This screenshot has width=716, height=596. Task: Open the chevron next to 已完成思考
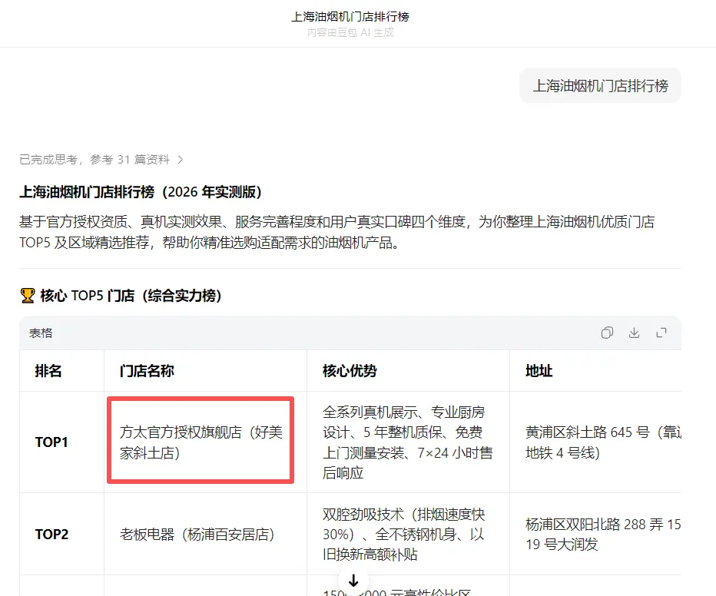point(180,159)
